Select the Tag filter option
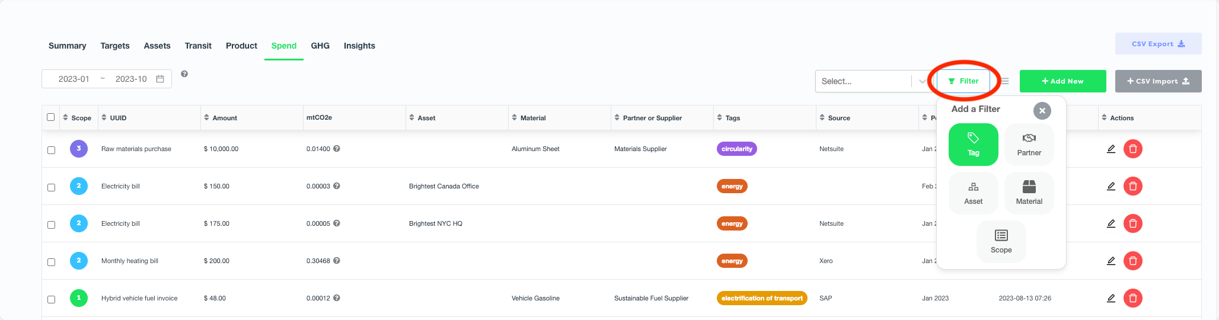The width and height of the screenshot is (1219, 320). click(x=973, y=144)
